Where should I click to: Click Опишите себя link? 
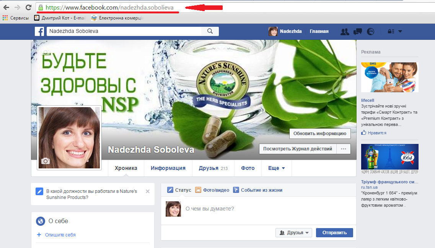[60, 235]
